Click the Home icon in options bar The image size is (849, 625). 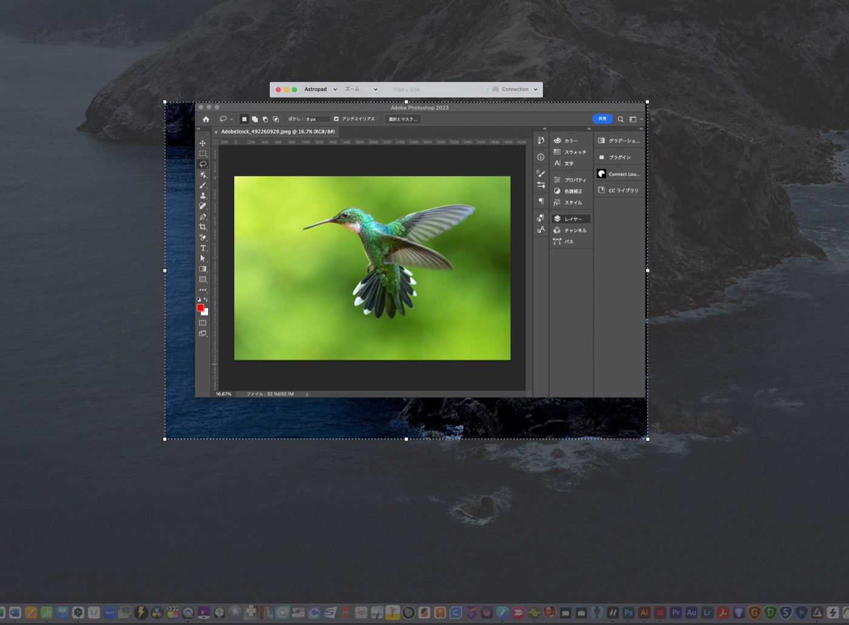tap(206, 119)
